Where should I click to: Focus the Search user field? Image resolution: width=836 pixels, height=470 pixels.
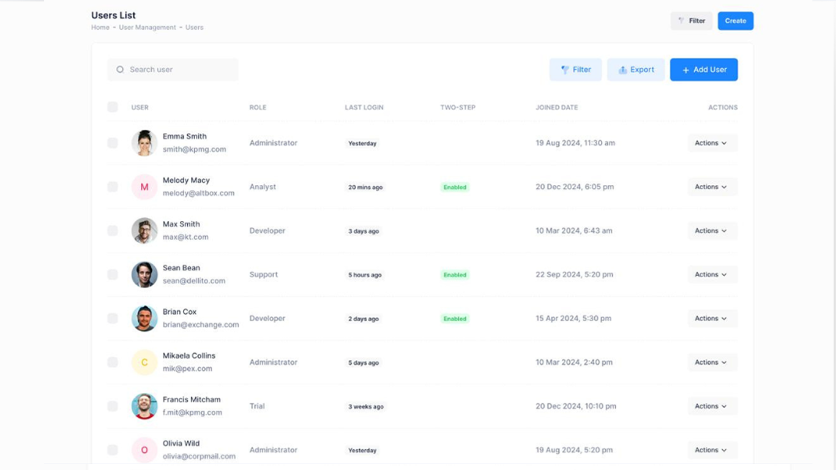[173, 70]
